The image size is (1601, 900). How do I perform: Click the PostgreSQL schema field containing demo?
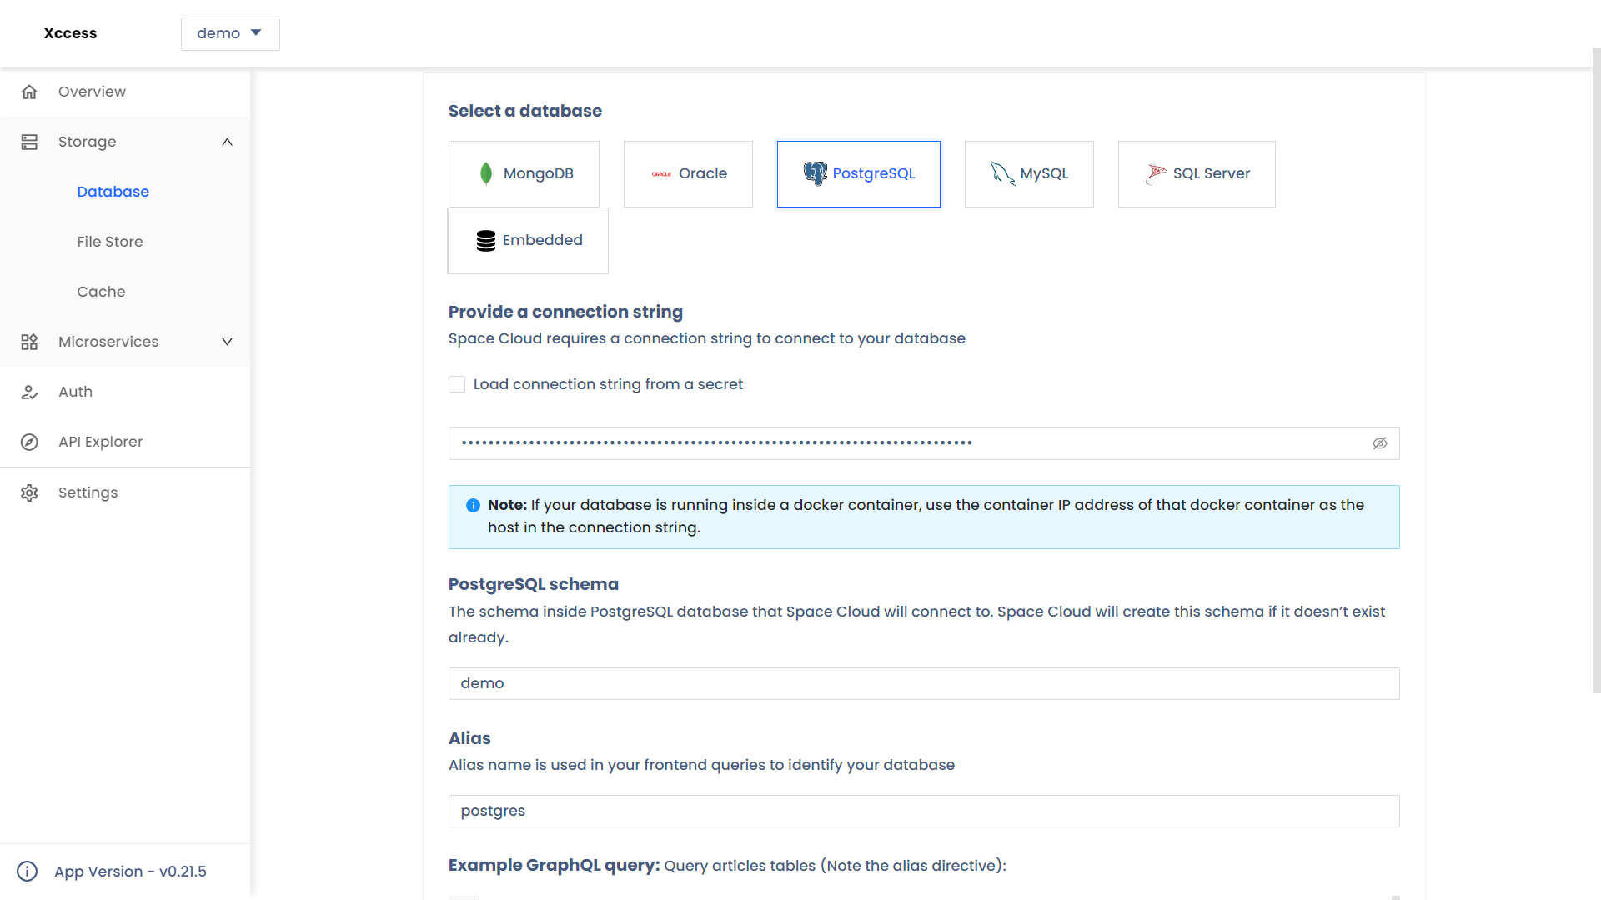(x=924, y=683)
